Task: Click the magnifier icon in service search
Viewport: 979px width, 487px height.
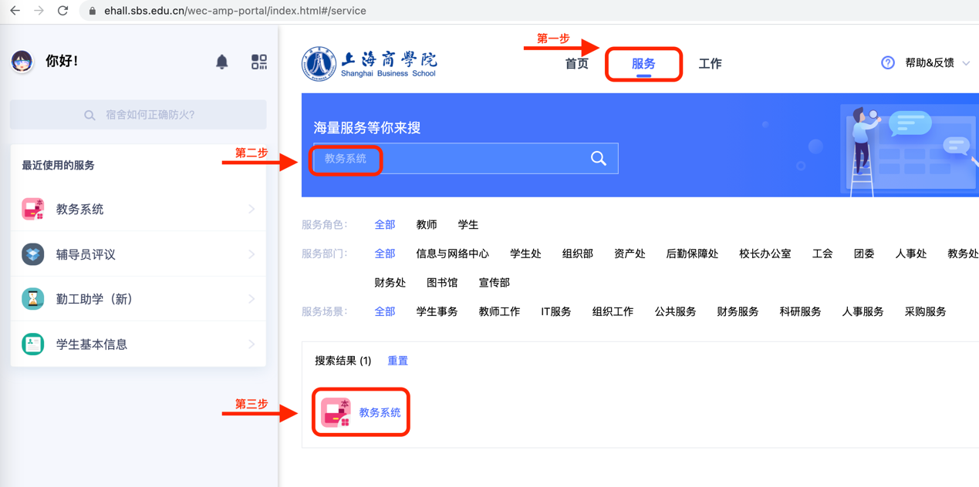Action: tap(598, 159)
